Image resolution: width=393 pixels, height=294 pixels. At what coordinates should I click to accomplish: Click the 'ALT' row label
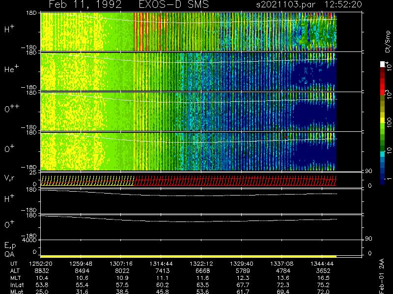point(15,271)
